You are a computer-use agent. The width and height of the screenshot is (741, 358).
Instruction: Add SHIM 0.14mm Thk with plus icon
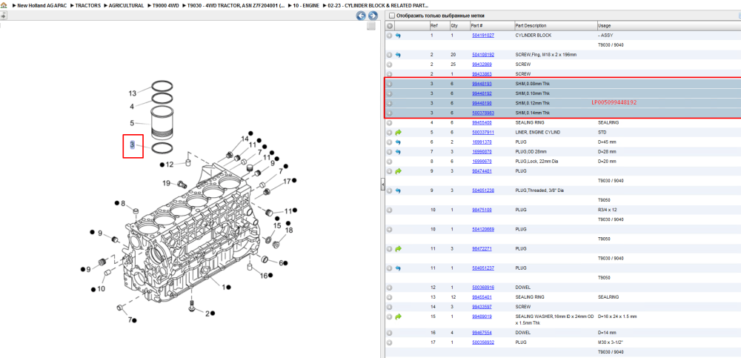click(390, 113)
